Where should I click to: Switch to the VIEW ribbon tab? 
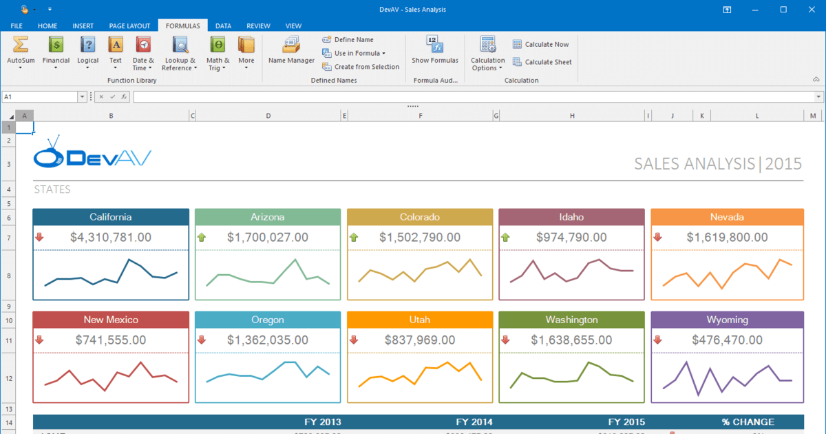[x=293, y=25]
